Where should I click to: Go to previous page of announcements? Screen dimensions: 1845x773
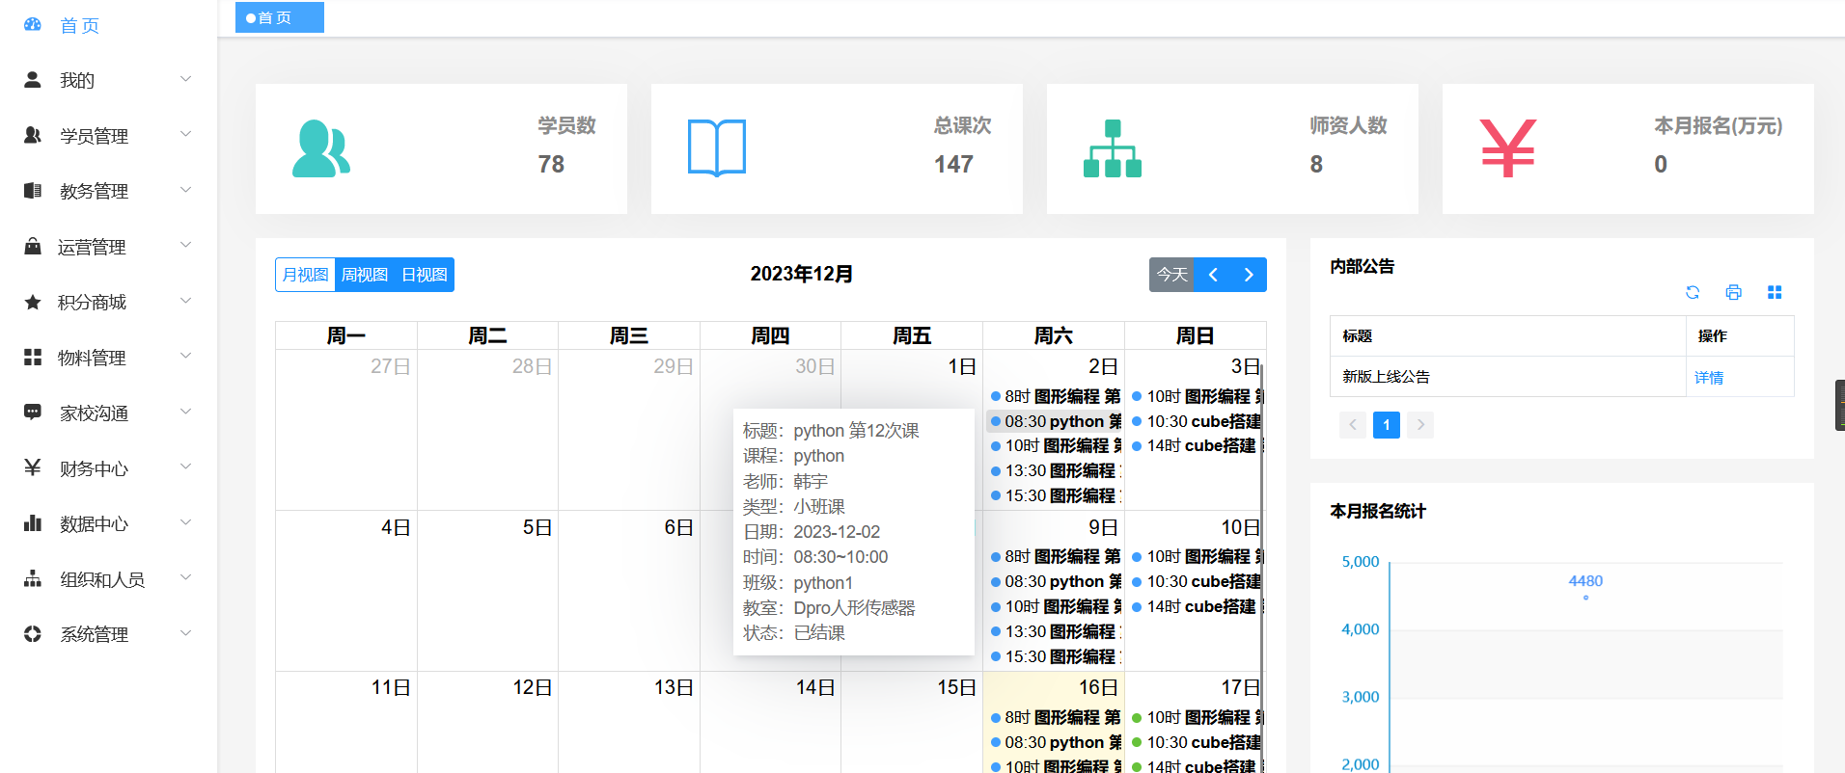(x=1353, y=425)
